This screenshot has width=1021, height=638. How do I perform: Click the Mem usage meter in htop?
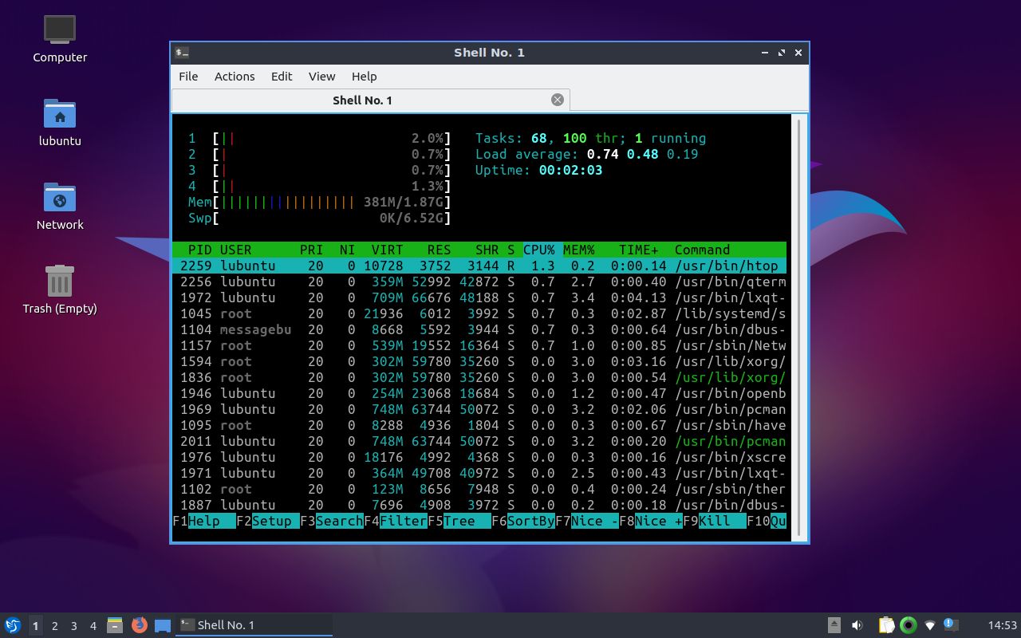point(319,202)
